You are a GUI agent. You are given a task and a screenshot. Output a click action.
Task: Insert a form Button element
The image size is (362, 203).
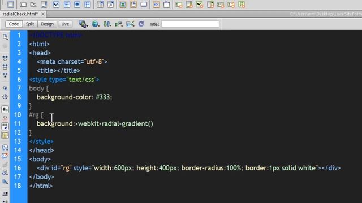(144, 5)
